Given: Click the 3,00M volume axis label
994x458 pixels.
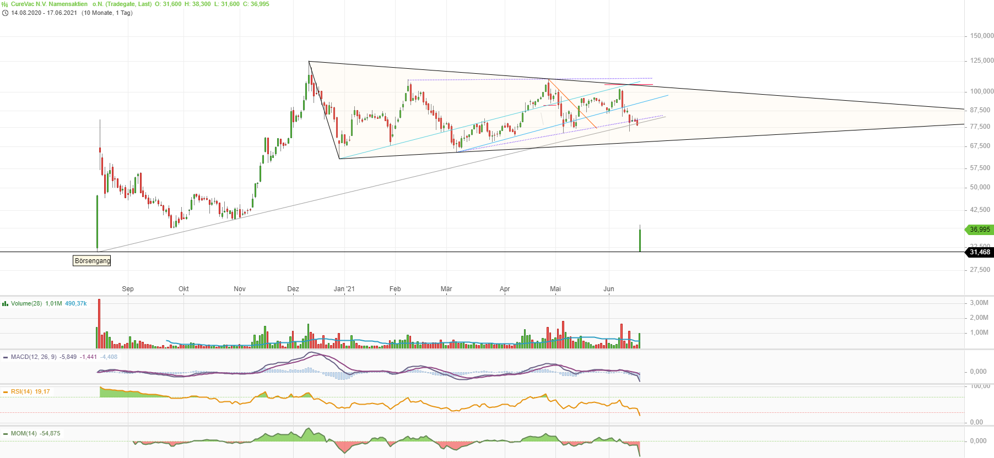Looking at the screenshot, I should tap(979, 303).
